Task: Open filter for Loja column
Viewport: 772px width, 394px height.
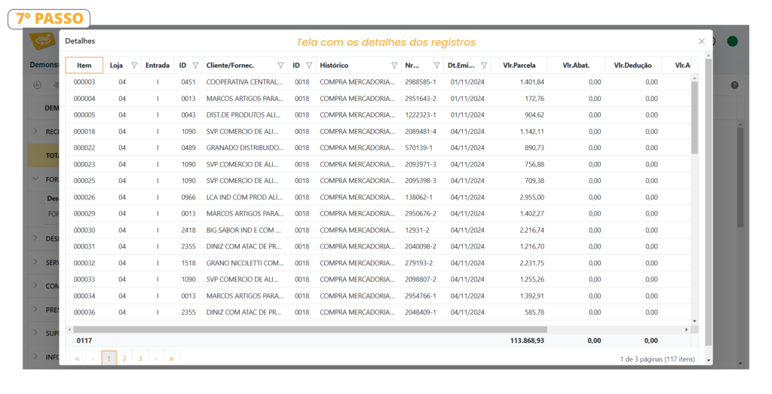Action: tap(134, 66)
